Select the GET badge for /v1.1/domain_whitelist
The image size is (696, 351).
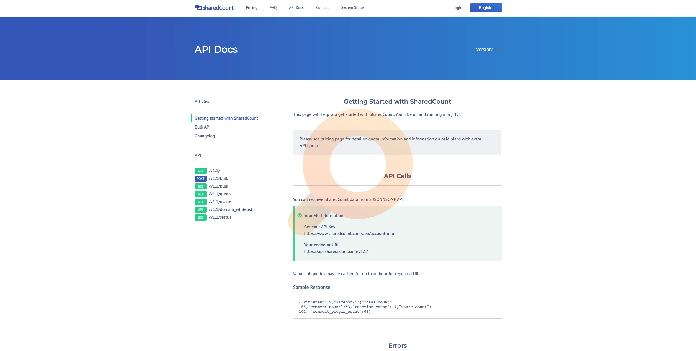point(200,210)
